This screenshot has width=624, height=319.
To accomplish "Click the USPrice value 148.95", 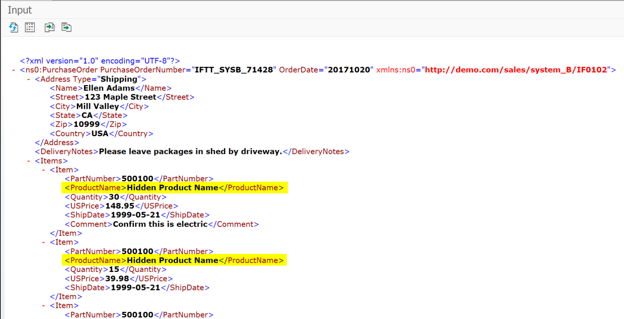I will pyautogui.click(x=120, y=206).
